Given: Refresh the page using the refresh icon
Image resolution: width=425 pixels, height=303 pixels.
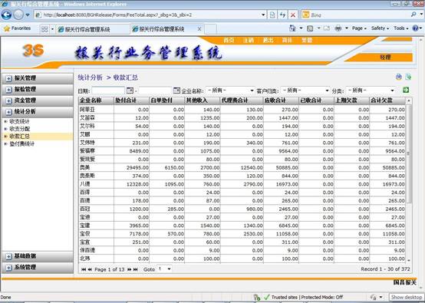Looking at the screenshot, I should click(283, 15).
